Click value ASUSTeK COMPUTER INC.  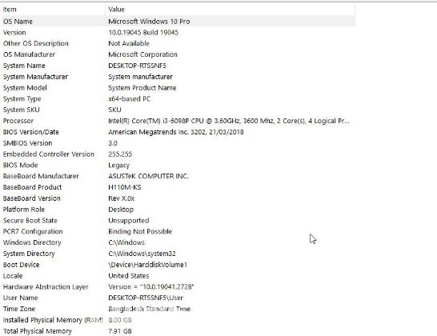coord(148,176)
